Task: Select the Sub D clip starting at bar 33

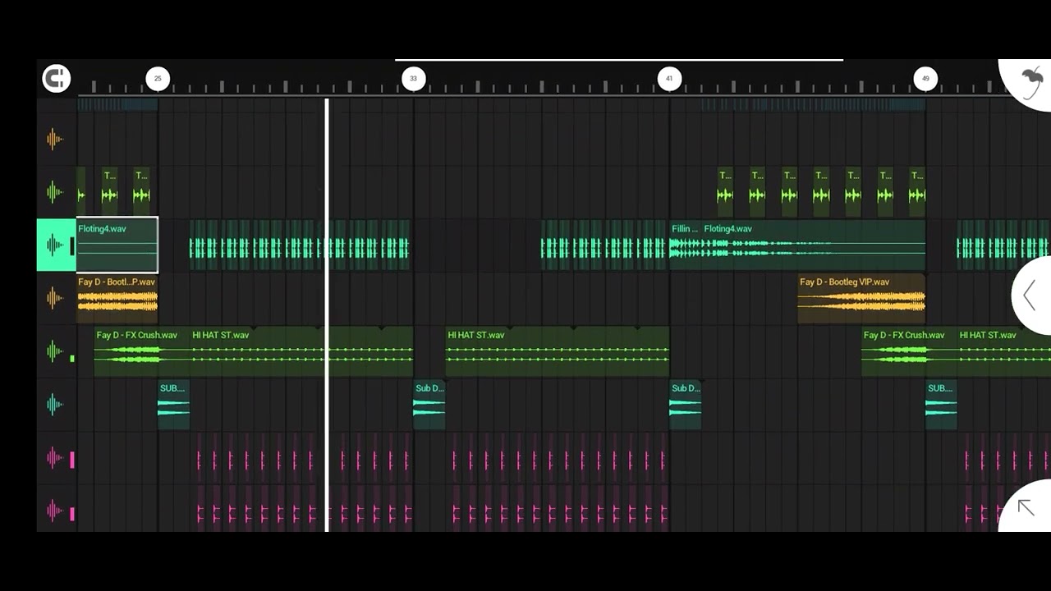Action: (429, 404)
